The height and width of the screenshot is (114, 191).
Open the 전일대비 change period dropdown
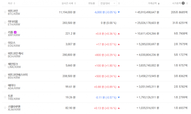tap(108, 3)
